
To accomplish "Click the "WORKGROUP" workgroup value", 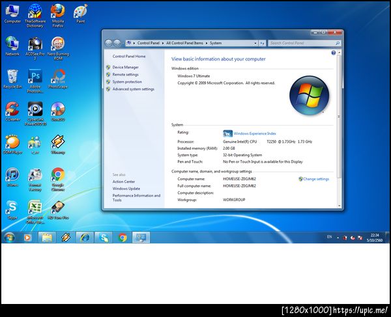I will point(234,200).
